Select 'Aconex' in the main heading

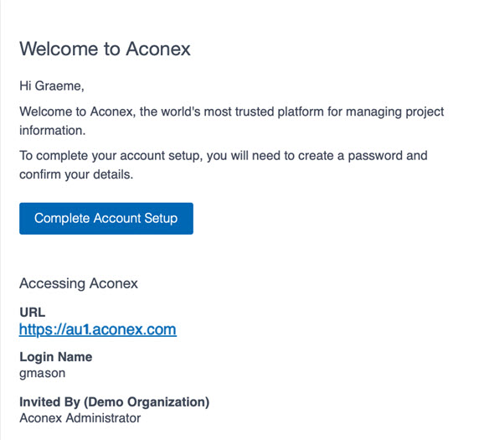pyautogui.click(x=158, y=49)
